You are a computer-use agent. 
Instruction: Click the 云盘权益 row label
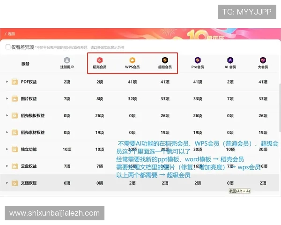[29, 166]
